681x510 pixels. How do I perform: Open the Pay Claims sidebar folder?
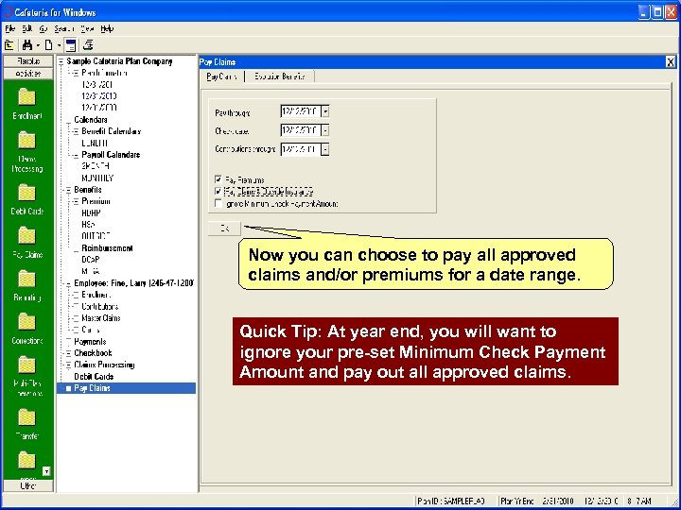pyautogui.click(x=26, y=236)
